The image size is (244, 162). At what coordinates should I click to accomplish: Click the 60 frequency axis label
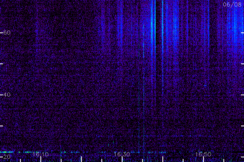point(7,33)
